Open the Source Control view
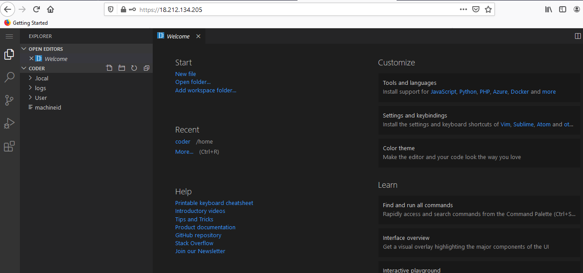The height and width of the screenshot is (273, 583). 9,100
